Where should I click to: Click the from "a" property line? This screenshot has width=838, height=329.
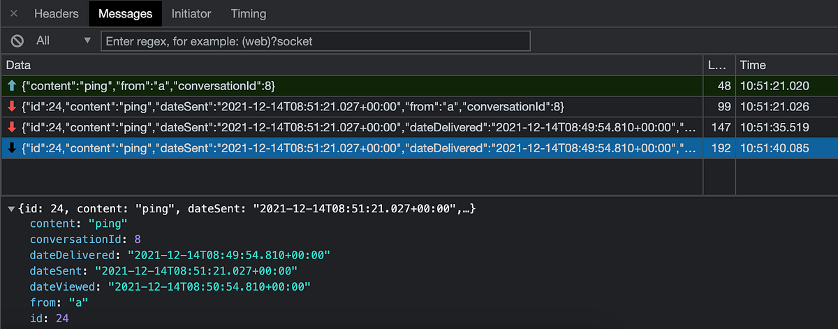[59, 302]
